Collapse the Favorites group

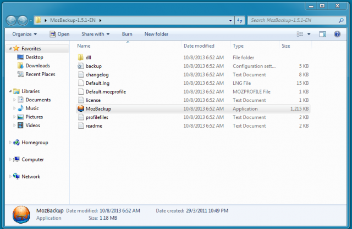tap(10, 48)
